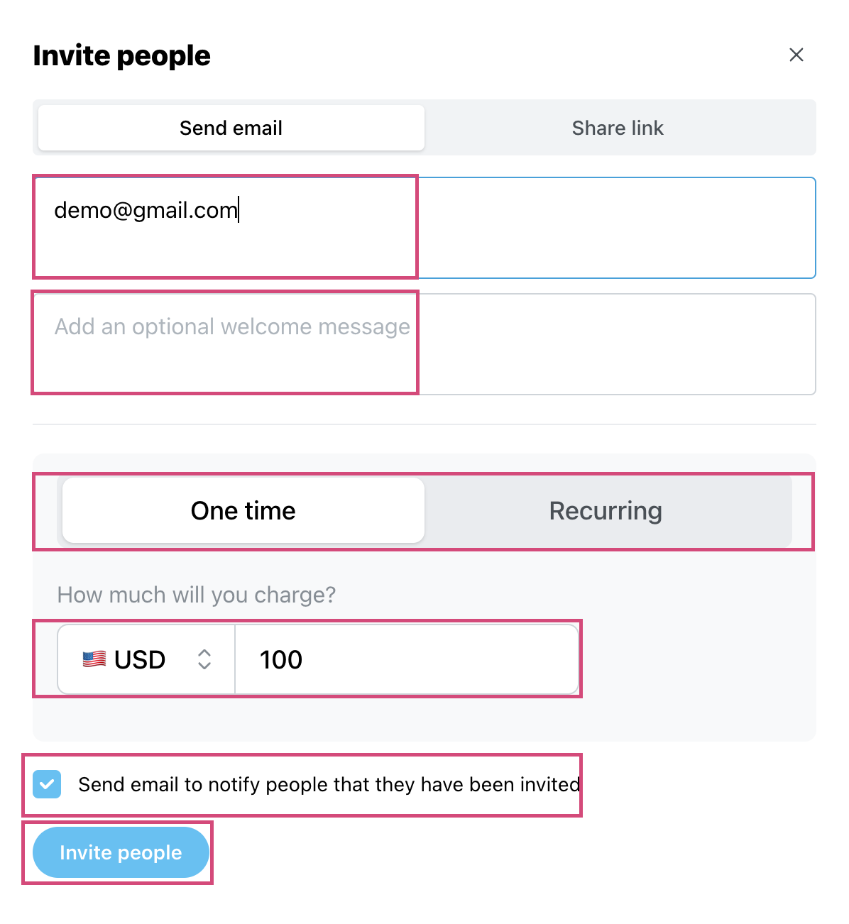Click the charge amount field showing 100
This screenshot has width=849, height=924.
[407, 659]
